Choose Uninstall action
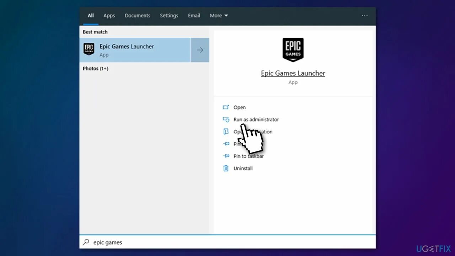The height and width of the screenshot is (256, 455). [243, 168]
